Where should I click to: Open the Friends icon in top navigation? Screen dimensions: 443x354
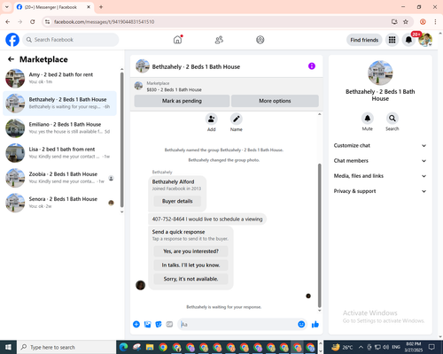tap(219, 40)
